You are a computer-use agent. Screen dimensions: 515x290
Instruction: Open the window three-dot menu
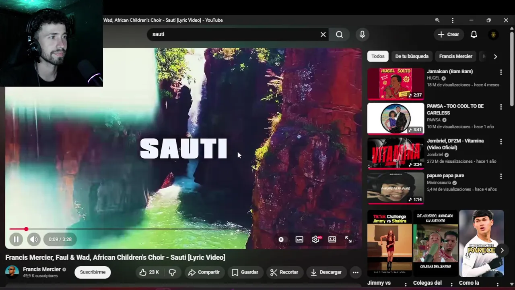(x=453, y=20)
